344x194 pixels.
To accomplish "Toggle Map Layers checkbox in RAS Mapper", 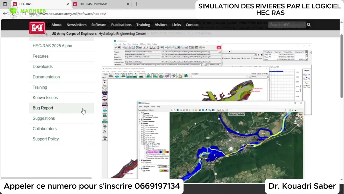I will [x=142, y=160].
